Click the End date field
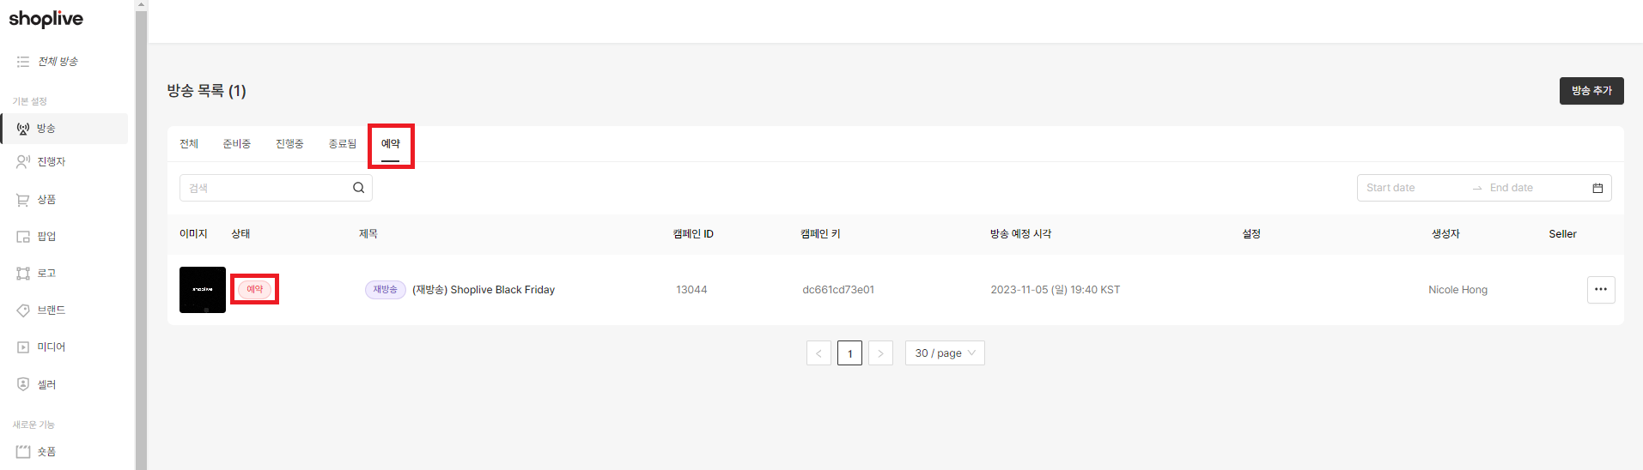The width and height of the screenshot is (1643, 470). coord(1536,188)
